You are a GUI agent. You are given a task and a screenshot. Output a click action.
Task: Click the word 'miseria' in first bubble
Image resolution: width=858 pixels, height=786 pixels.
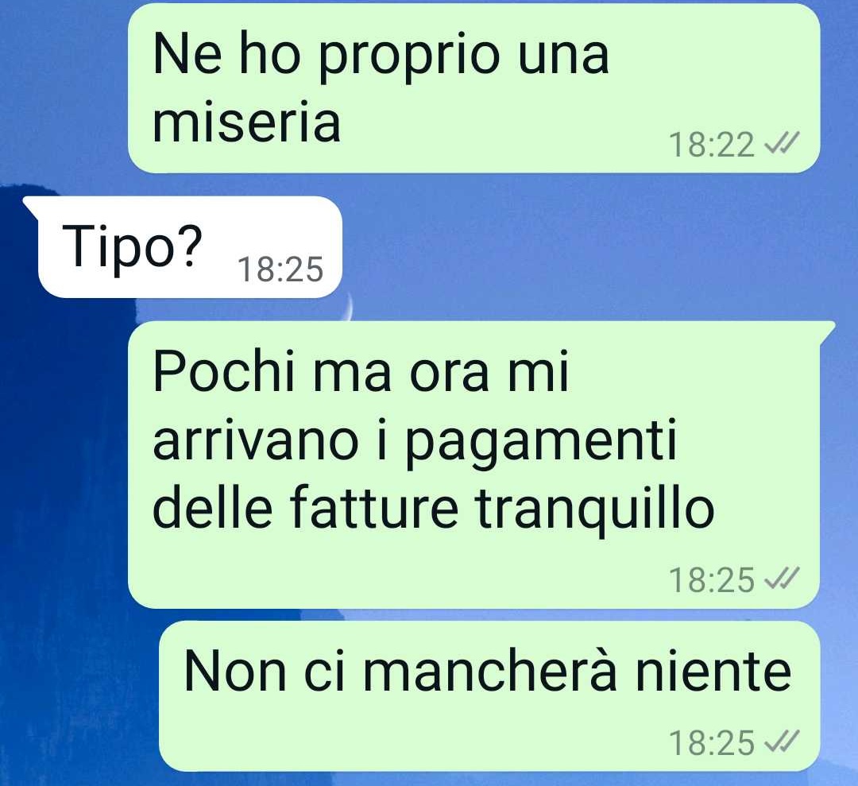coord(247,121)
